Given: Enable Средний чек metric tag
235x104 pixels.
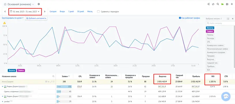Looking at the screenshot, I should 212,63.
